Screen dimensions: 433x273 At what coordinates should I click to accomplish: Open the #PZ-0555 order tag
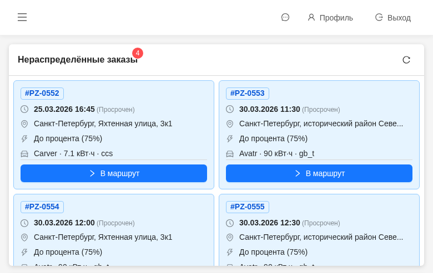[248, 207]
